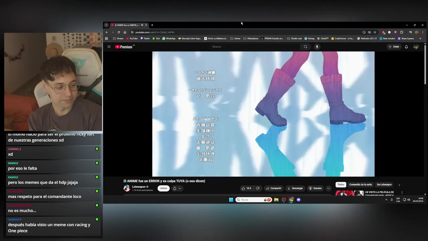This screenshot has height=241, width=428.
Task: Click the YouTube Buscar search field
Action: pyautogui.click(x=255, y=47)
